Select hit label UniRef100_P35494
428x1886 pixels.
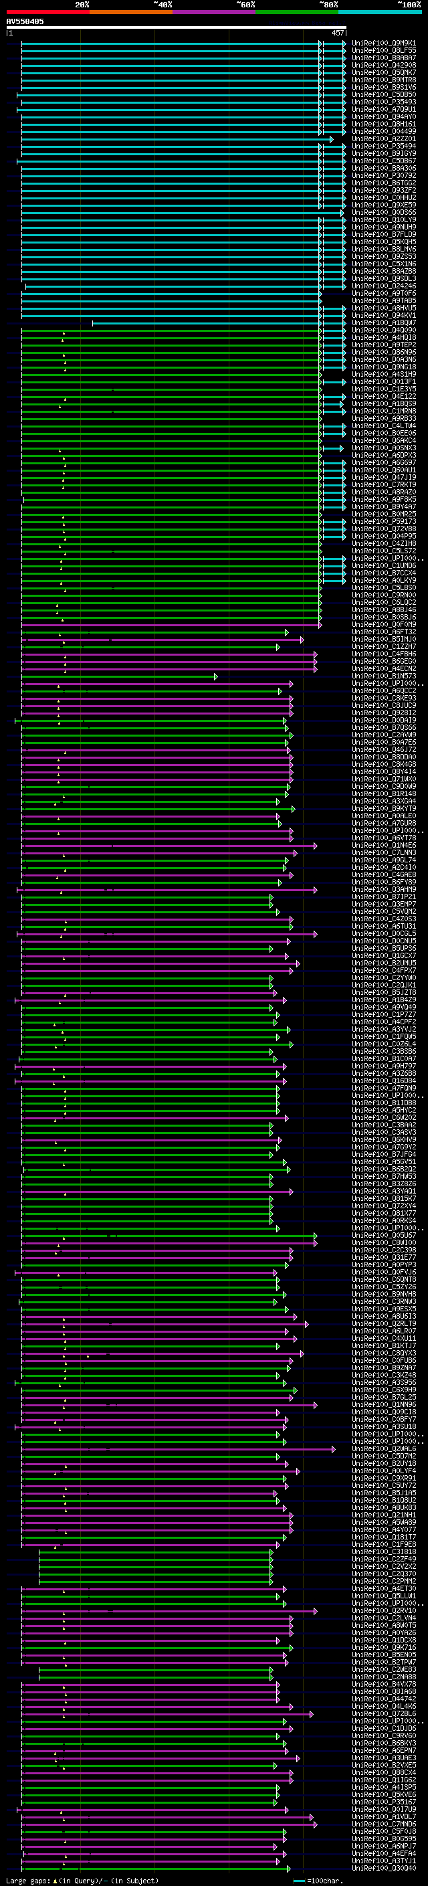[383, 147]
